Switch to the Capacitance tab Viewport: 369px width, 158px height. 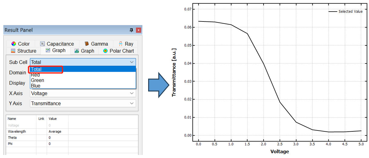(x=57, y=44)
